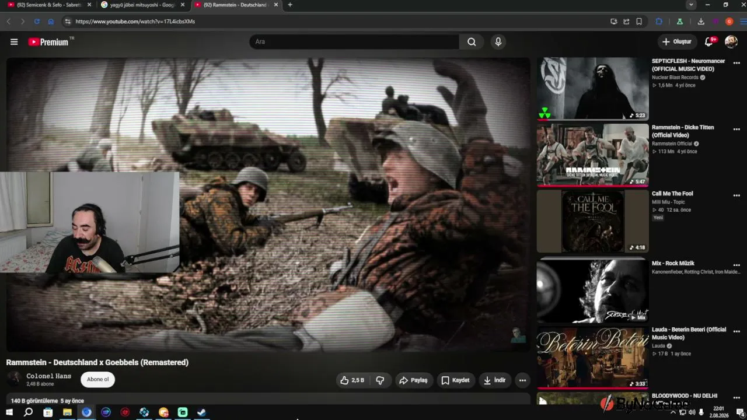Close the Semicenk & Sefo tab
This screenshot has width=747, height=420.
pyautogui.click(x=89, y=5)
